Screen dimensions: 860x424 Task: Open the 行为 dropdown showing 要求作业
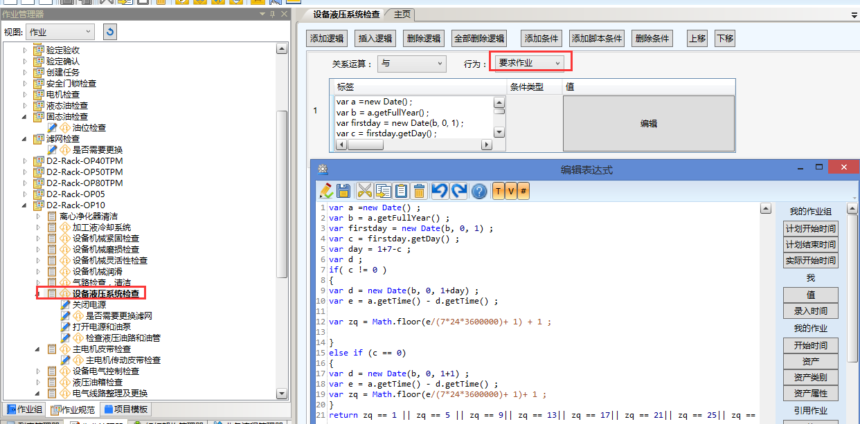coord(530,63)
